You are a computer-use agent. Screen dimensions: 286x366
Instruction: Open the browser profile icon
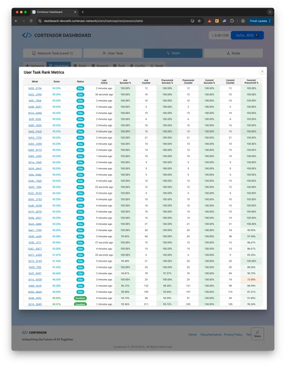pos(243,21)
